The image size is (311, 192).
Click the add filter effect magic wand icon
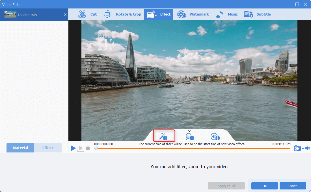(x=164, y=136)
